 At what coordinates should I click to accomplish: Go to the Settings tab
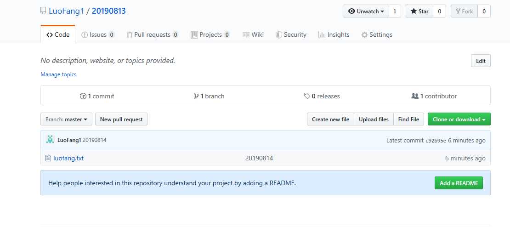[377, 34]
